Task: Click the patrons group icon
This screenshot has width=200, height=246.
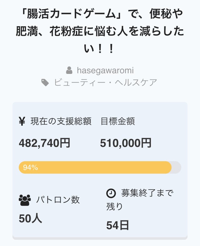Action: (25, 200)
